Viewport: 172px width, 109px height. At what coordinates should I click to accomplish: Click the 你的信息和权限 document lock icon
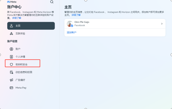11,72
